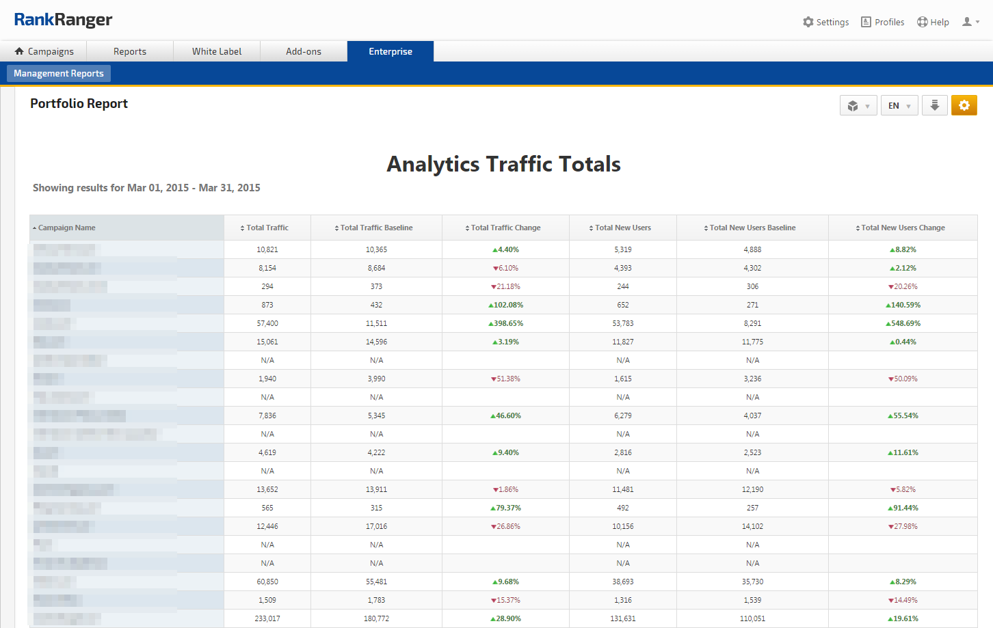Click the RankRanger logo
The width and height of the screenshot is (993, 628).
click(x=63, y=20)
